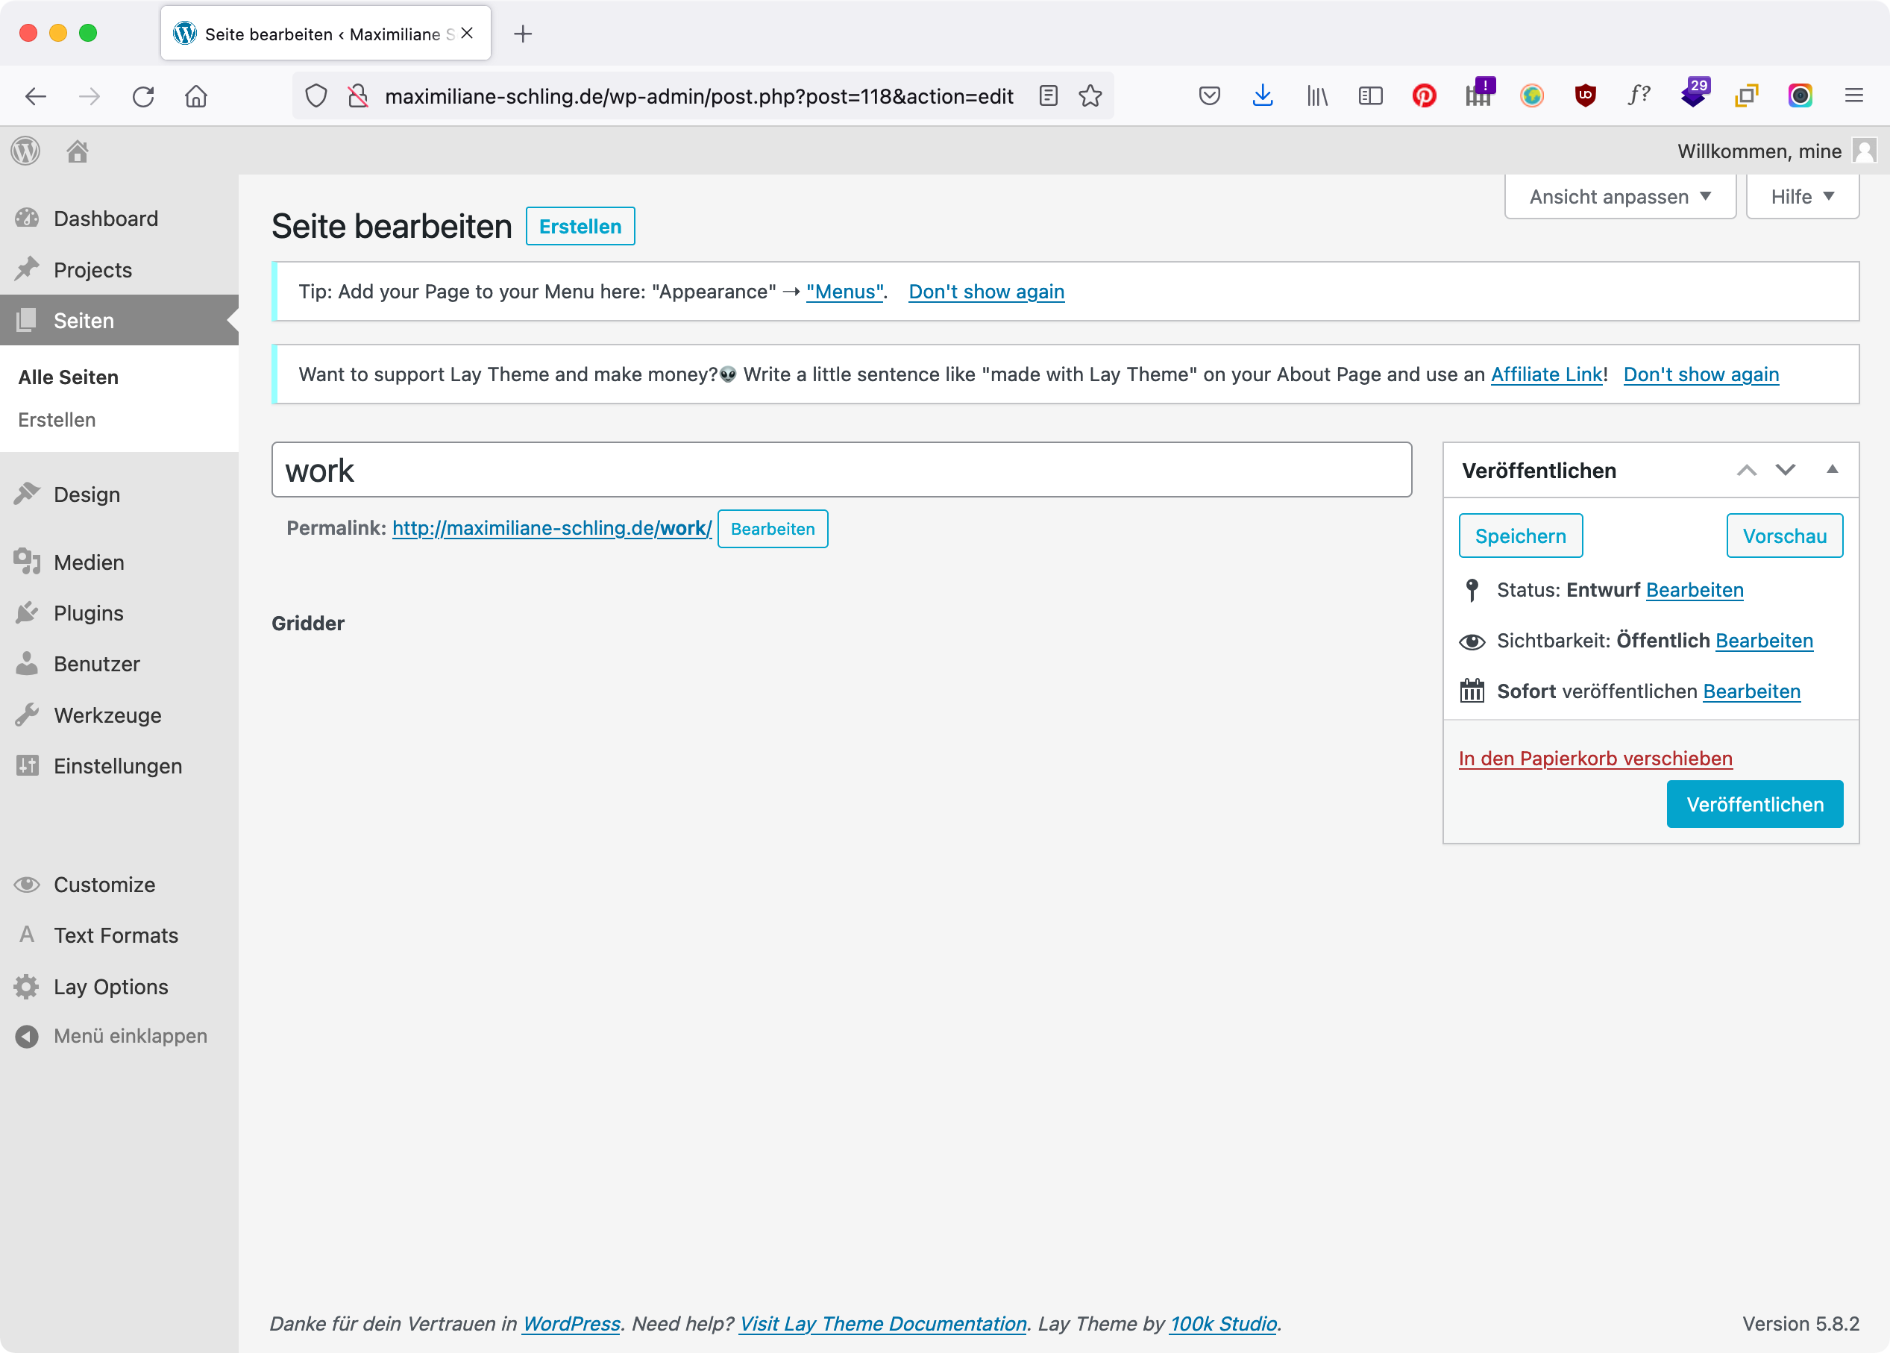Screen dimensions: 1890x1353
Task: Open the uBlock Origin extension icon
Action: [1584, 95]
